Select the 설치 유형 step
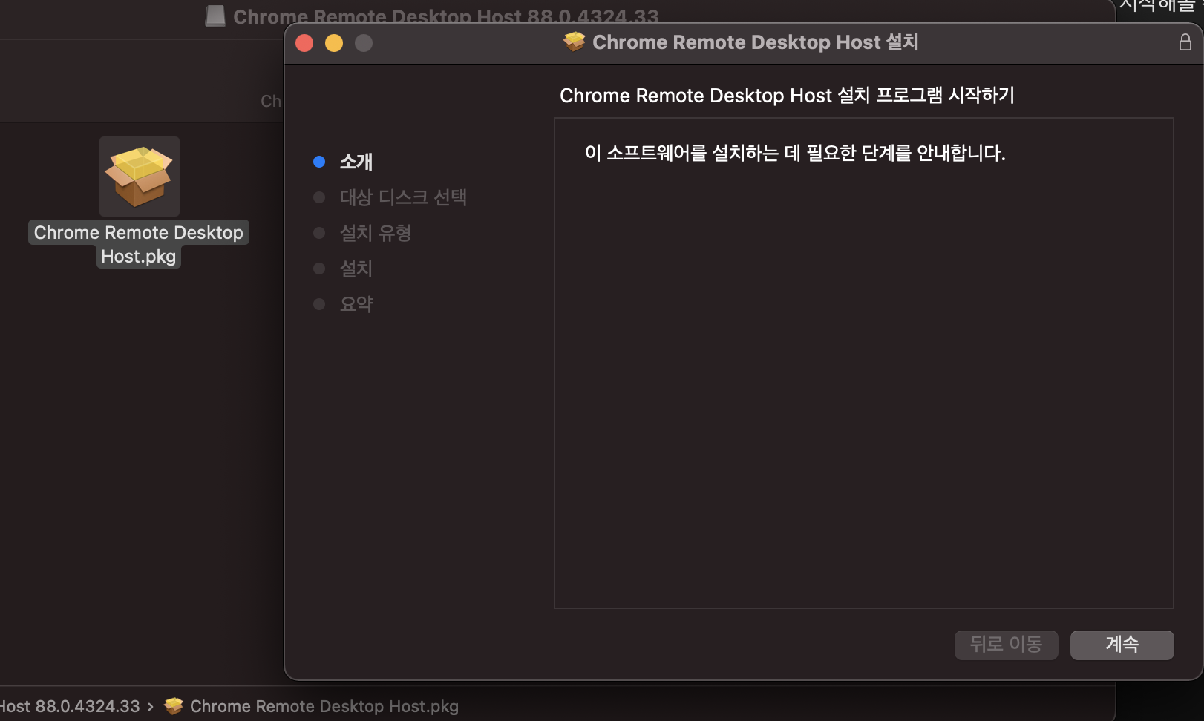This screenshot has height=721, width=1204. pyautogui.click(x=376, y=233)
